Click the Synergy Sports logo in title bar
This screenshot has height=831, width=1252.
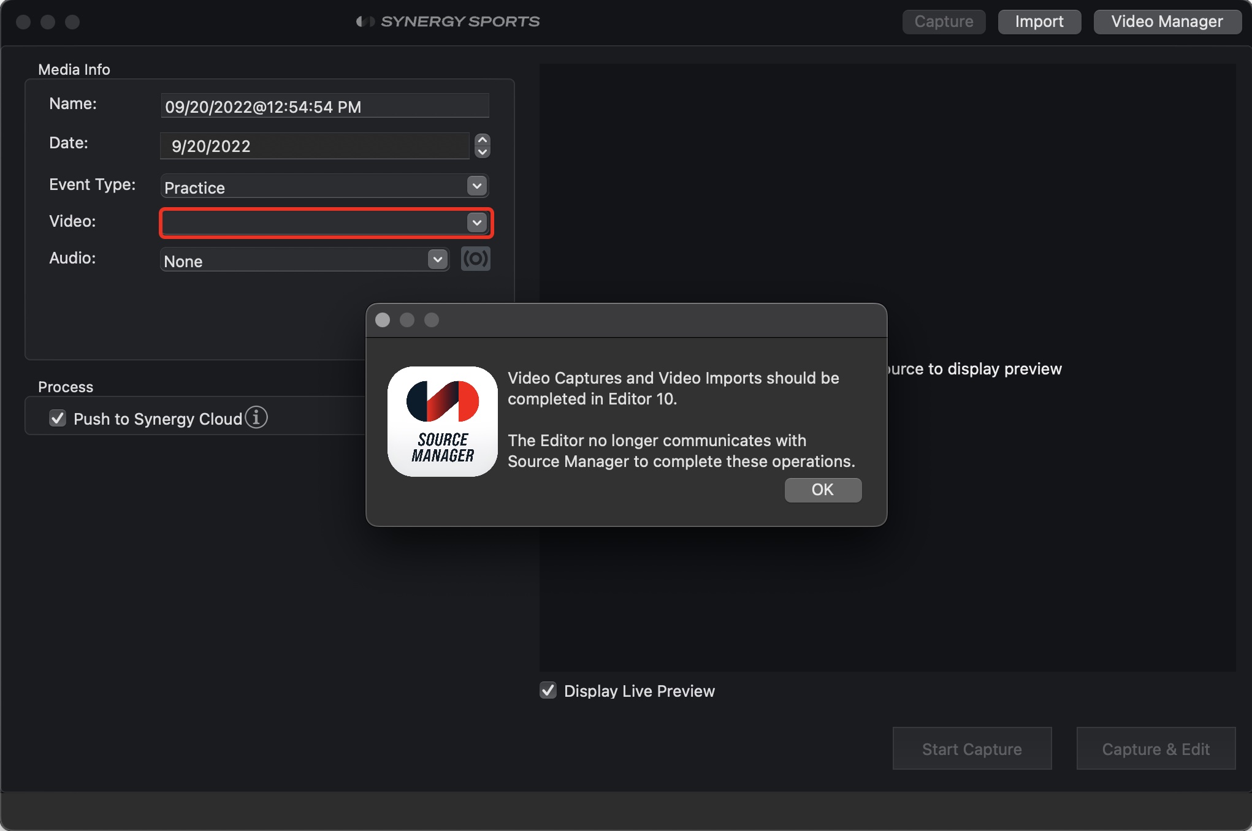click(448, 21)
